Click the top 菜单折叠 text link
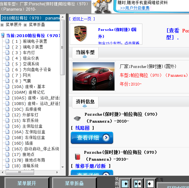 [x=37, y=25]
